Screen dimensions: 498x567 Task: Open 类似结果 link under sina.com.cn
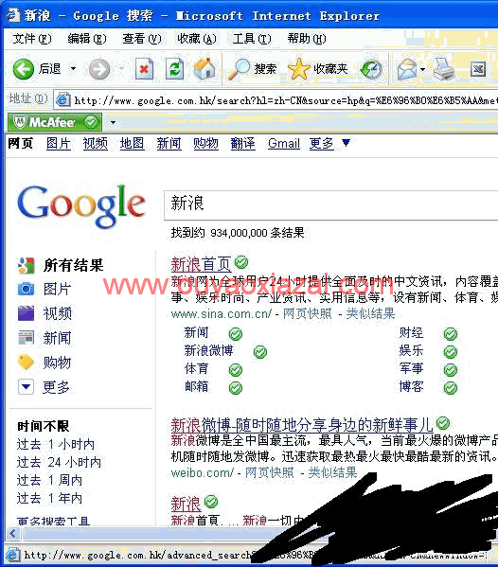click(370, 313)
